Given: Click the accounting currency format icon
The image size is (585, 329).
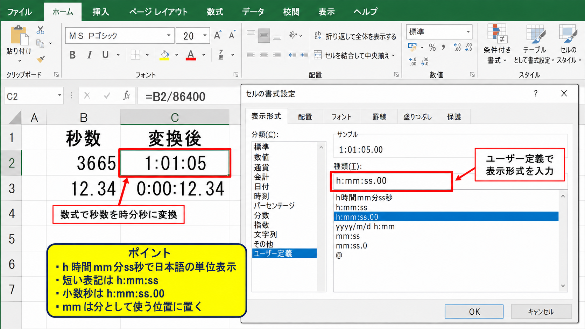Looking at the screenshot, I should [x=413, y=47].
